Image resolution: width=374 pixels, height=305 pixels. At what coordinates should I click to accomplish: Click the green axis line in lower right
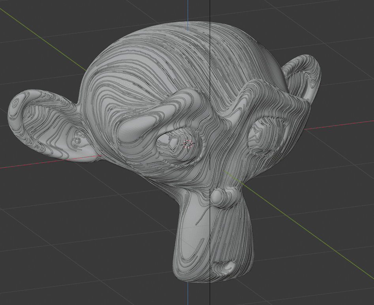(316, 236)
